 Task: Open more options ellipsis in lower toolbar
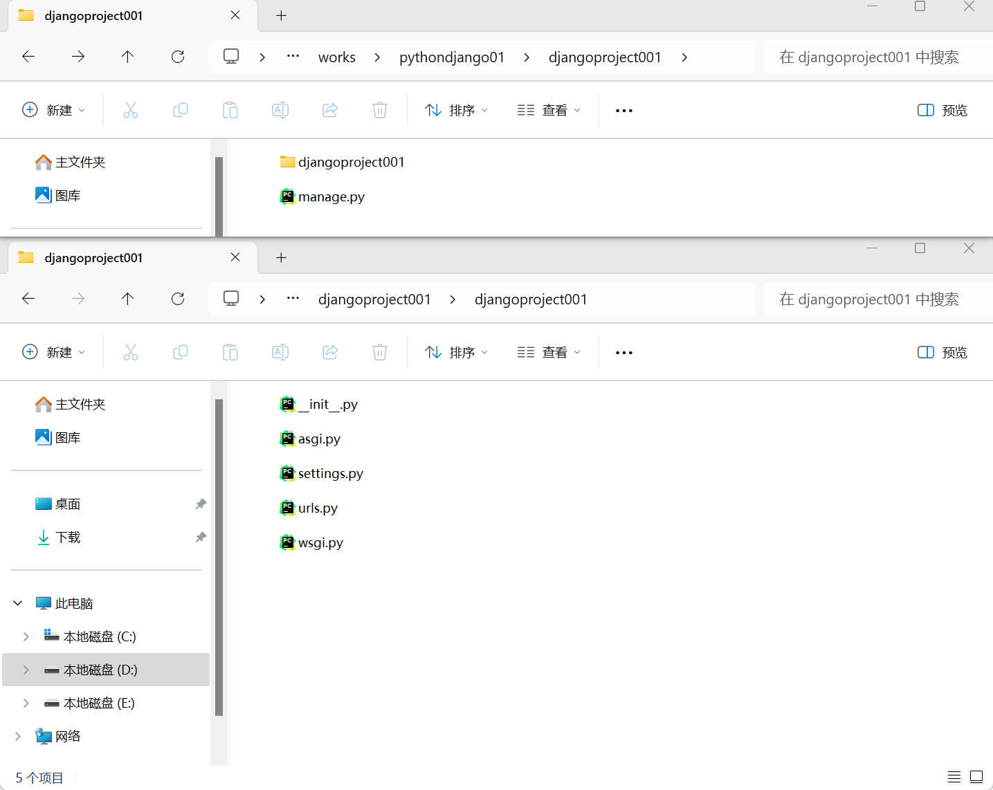tap(624, 353)
